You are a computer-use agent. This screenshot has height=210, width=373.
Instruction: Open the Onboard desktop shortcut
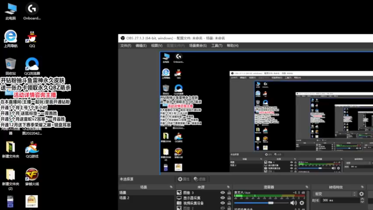point(32,11)
